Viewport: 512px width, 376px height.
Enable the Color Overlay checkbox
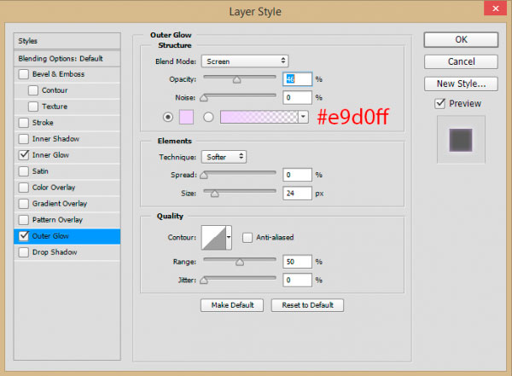point(24,188)
